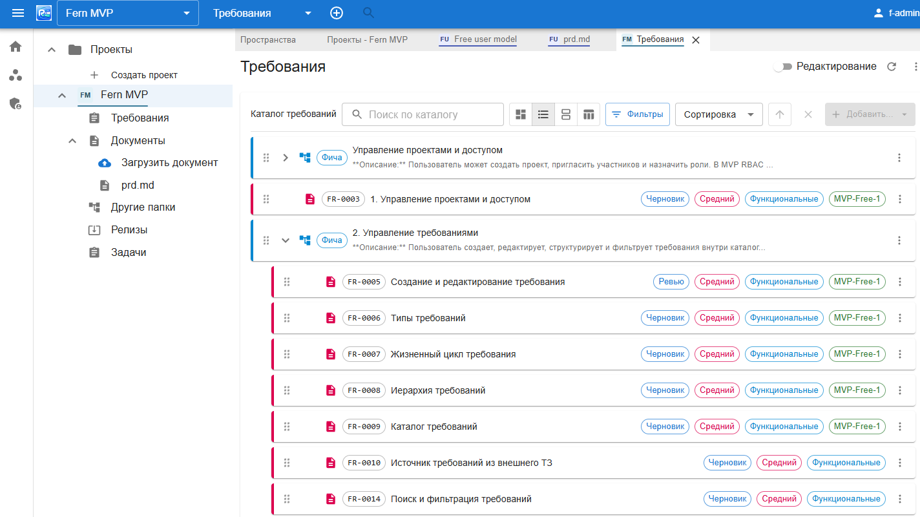Image resolution: width=920 pixels, height=517 pixels.
Task: Switch catalog to card row view
Action: point(566,114)
